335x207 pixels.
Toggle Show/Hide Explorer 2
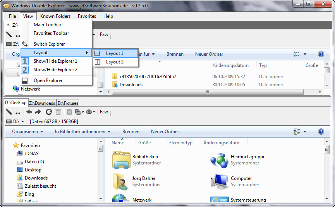pyautogui.click(x=55, y=70)
